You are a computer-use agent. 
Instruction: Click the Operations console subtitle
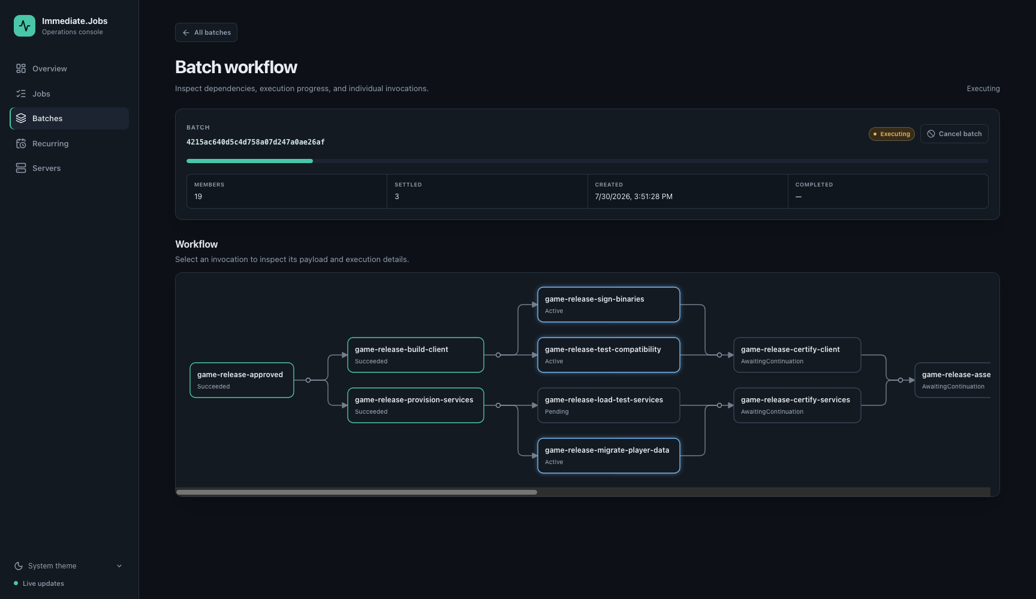(x=73, y=32)
